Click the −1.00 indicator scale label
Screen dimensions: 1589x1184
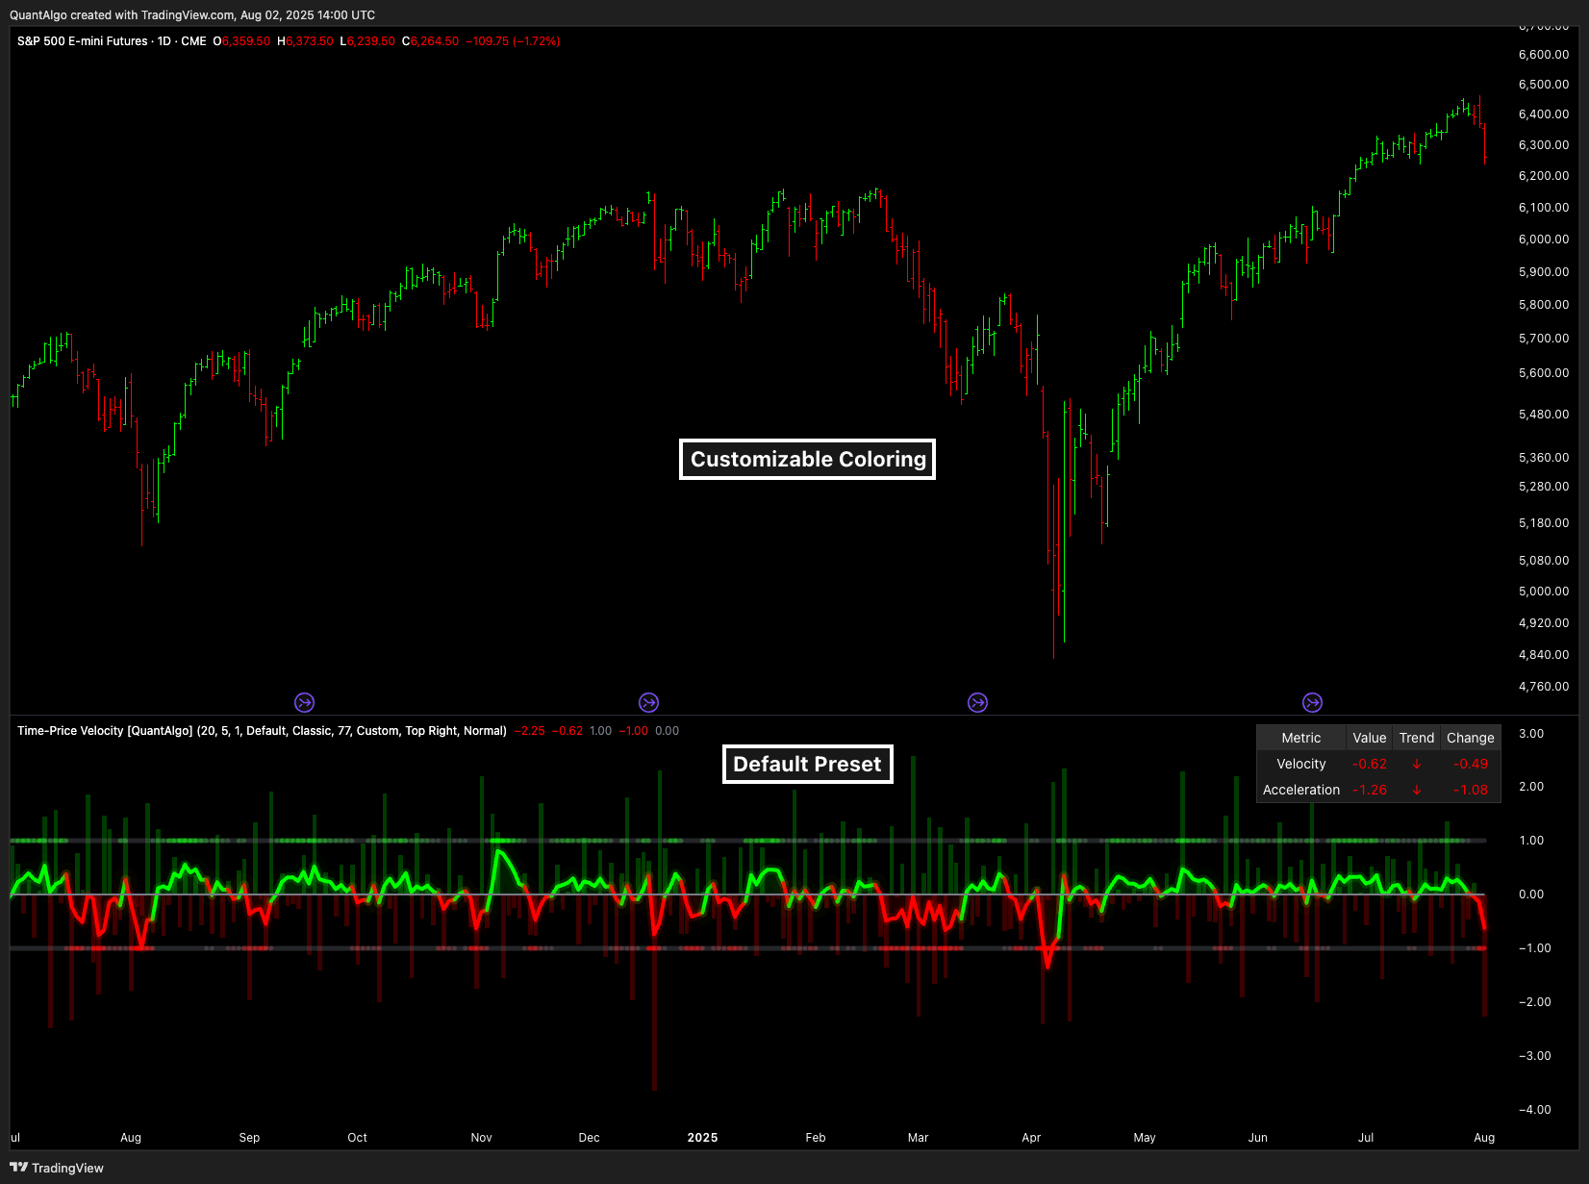(1534, 948)
